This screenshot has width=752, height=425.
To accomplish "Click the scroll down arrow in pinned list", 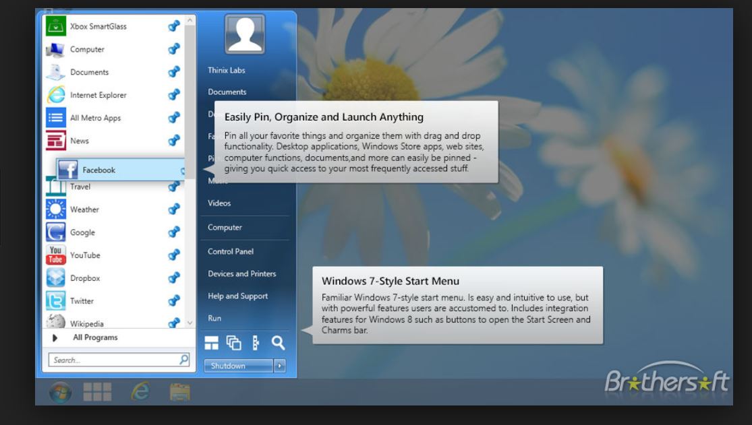I will coord(190,323).
